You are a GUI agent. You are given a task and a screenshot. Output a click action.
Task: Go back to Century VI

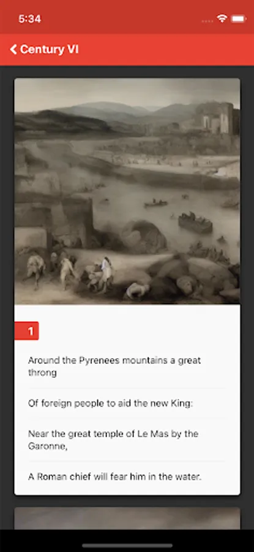44,49
